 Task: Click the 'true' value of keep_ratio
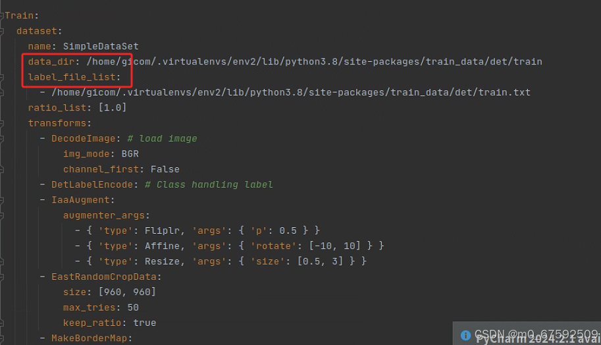pyautogui.click(x=145, y=323)
